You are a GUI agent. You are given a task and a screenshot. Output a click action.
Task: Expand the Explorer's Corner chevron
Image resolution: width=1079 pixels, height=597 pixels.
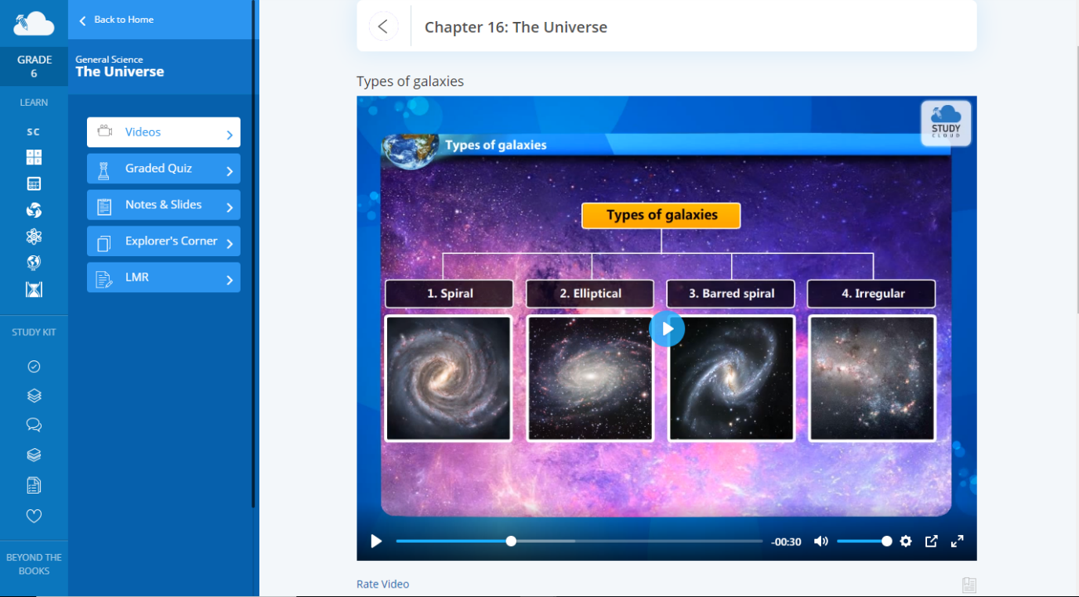point(230,244)
